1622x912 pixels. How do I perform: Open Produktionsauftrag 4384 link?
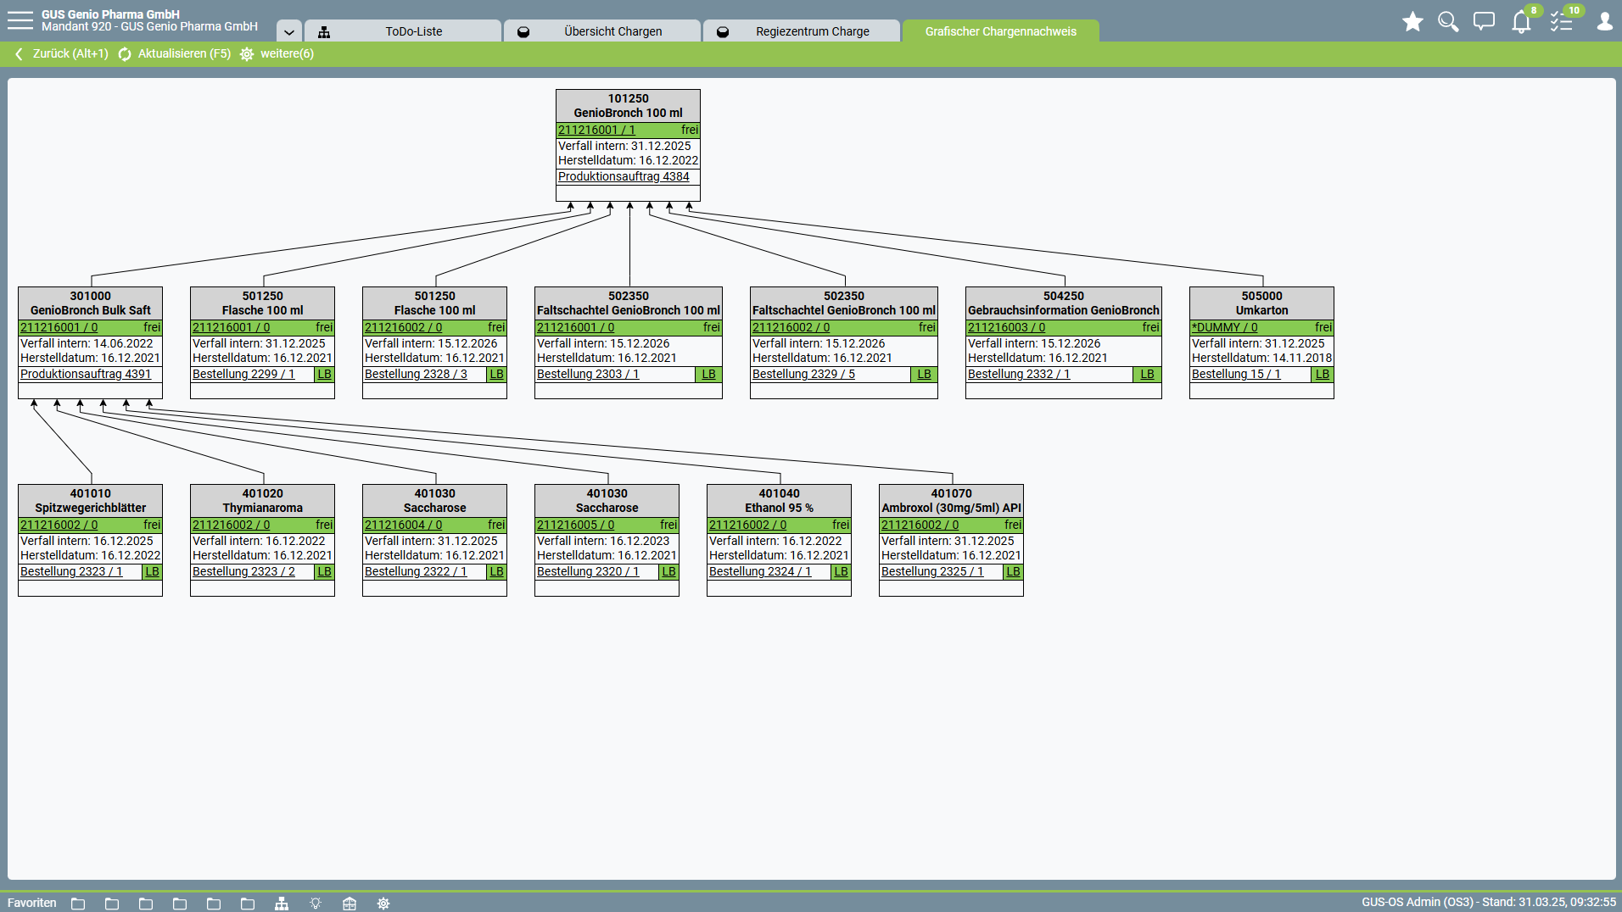624,176
